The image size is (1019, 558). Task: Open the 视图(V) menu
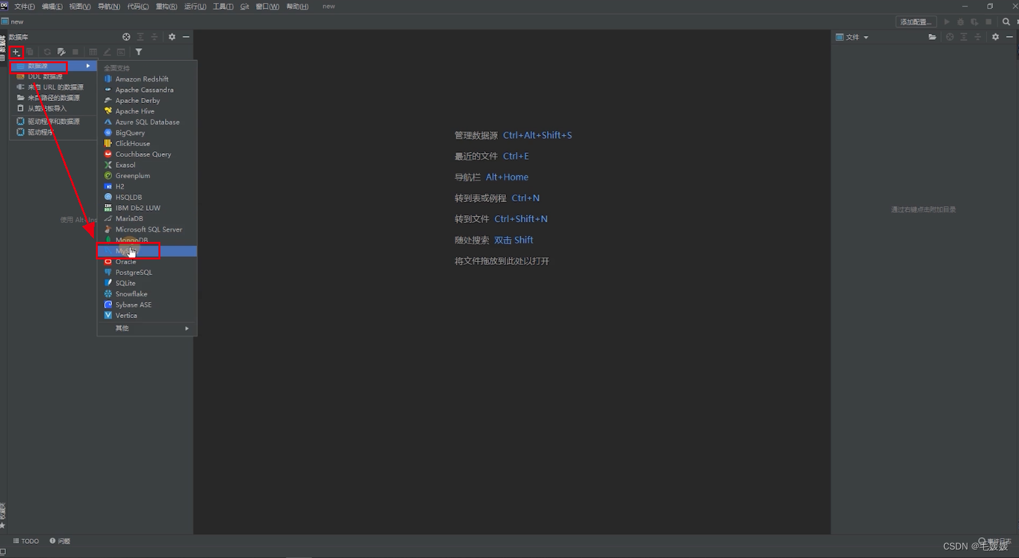tap(80, 7)
